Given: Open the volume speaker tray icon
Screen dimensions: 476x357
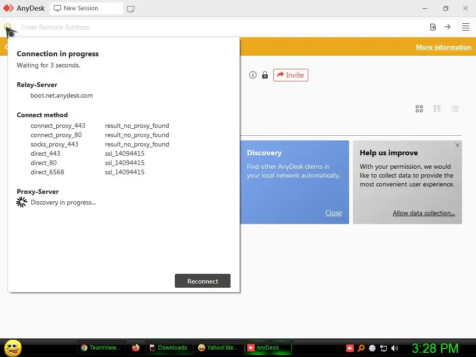Looking at the screenshot, I should pos(395,348).
